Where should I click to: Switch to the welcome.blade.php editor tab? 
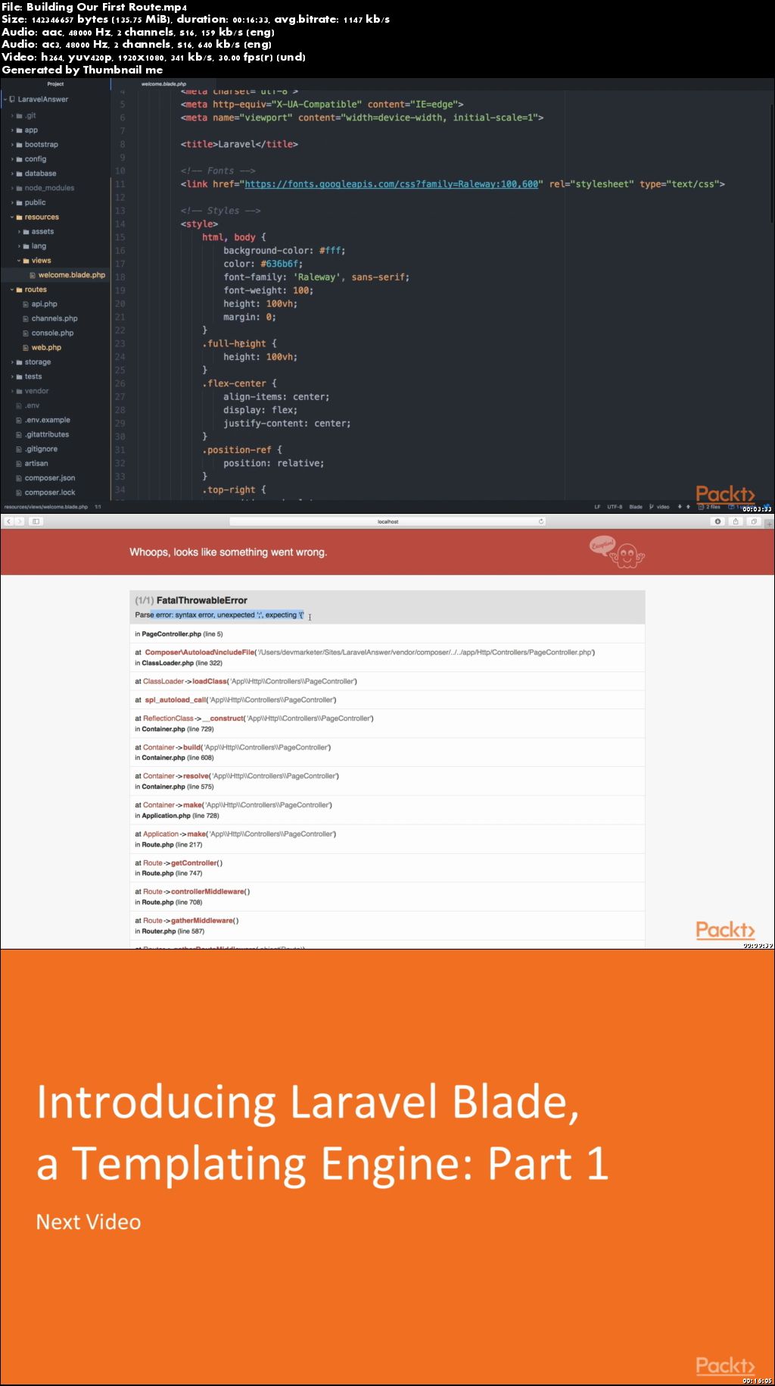point(163,84)
